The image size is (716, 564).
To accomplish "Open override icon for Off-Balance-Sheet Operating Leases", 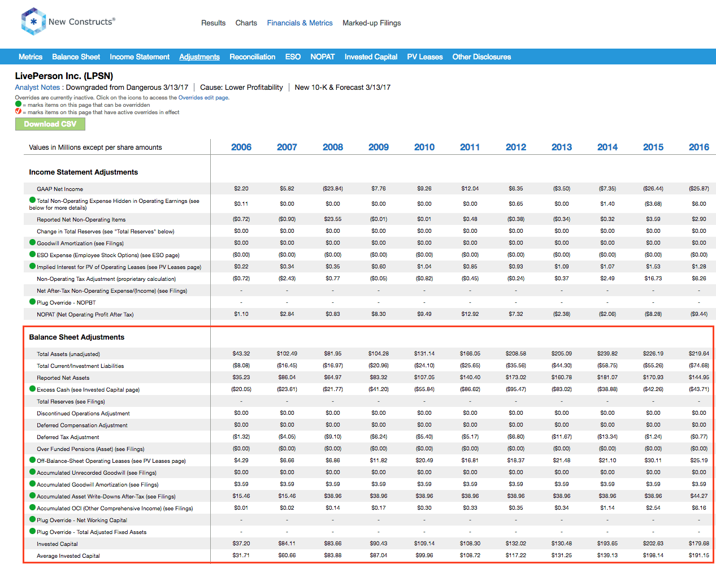I will pos(33,460).
